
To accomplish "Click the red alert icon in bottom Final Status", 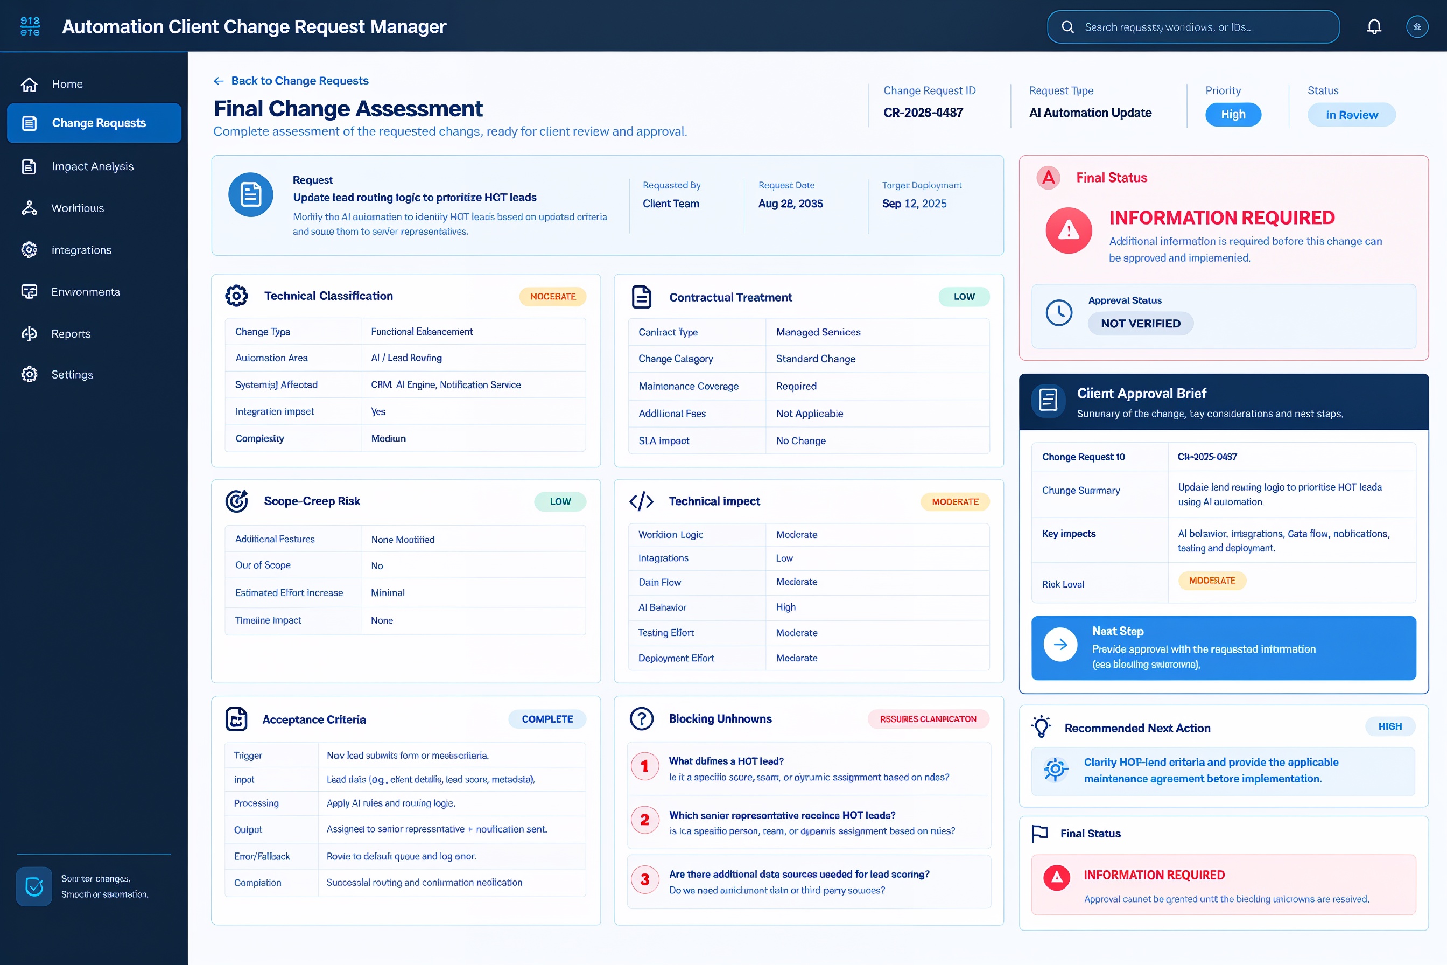I will tap(1056, 878).
